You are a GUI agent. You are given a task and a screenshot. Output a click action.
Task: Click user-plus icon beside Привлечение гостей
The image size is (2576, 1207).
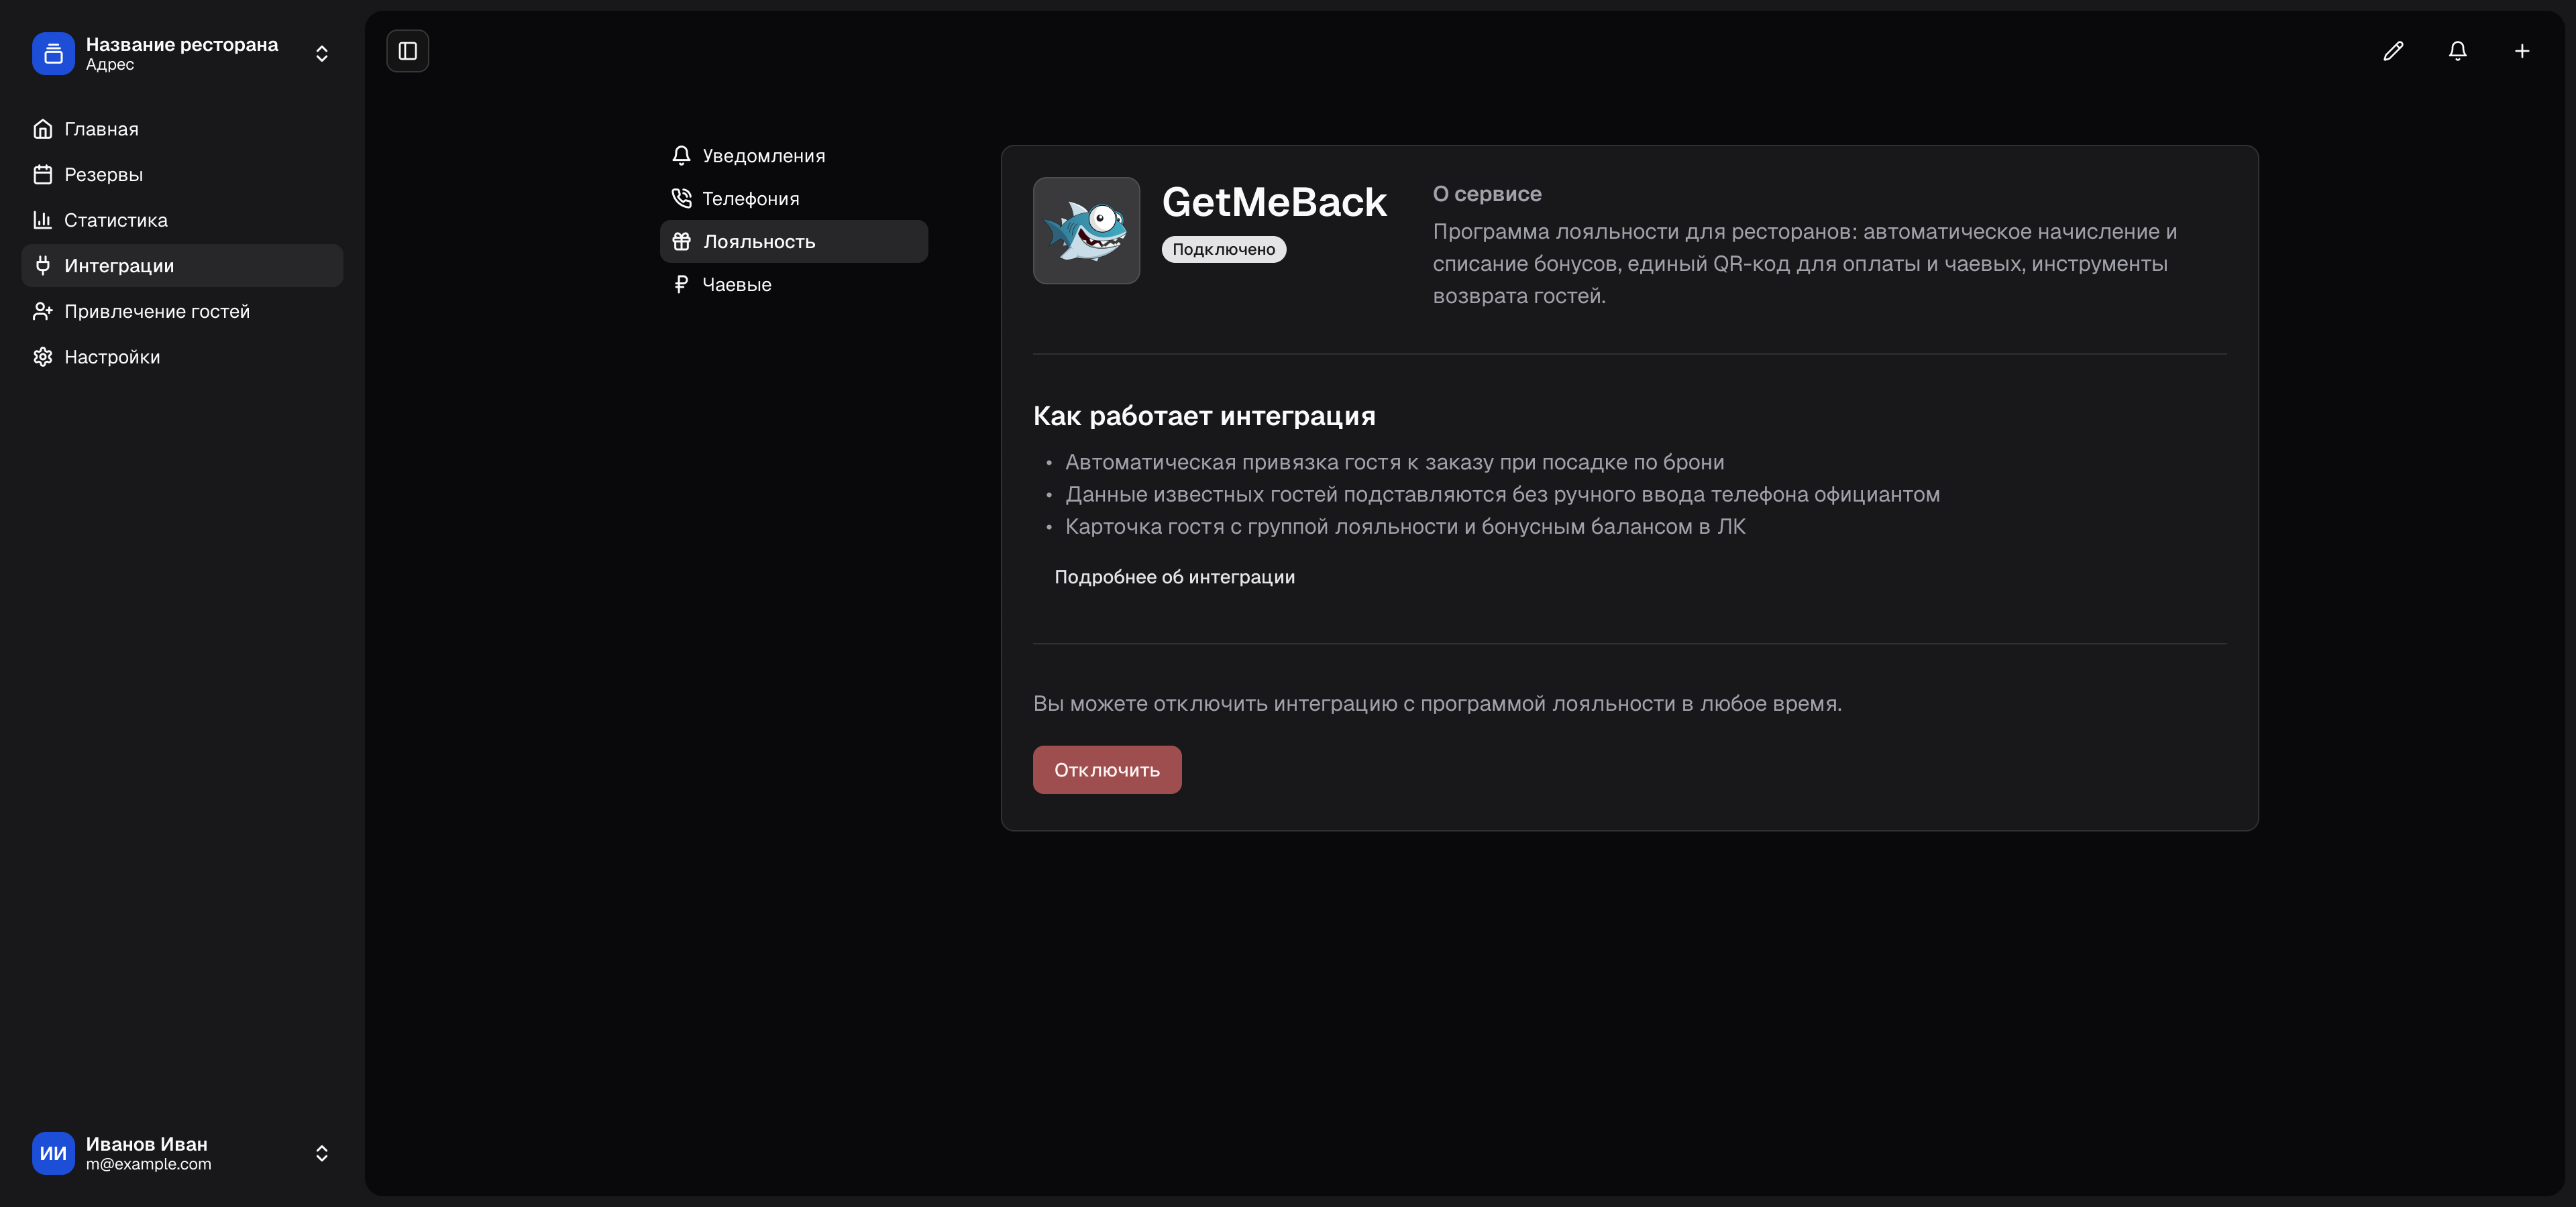(42, 312)
